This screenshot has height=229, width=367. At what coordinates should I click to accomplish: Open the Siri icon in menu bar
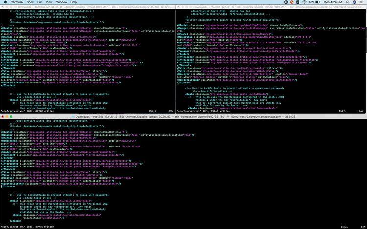tap(353, 2)
